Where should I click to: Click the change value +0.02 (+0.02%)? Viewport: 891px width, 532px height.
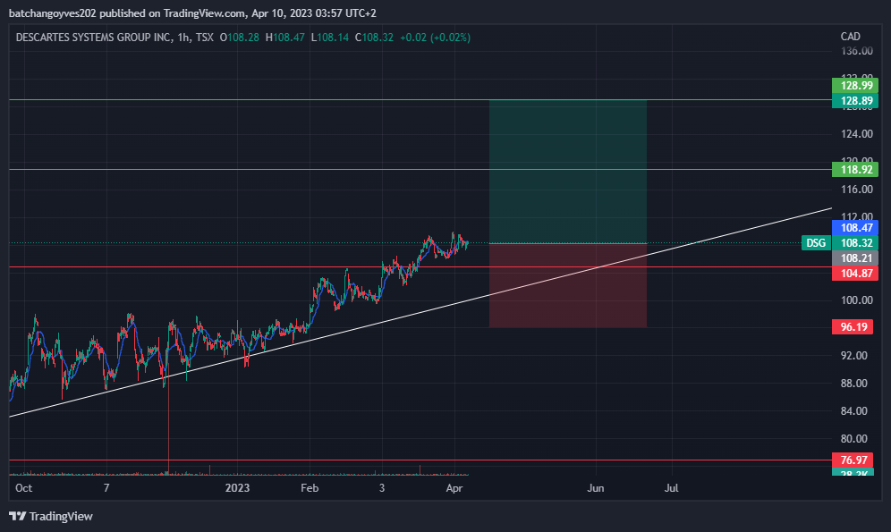(436, 38)
